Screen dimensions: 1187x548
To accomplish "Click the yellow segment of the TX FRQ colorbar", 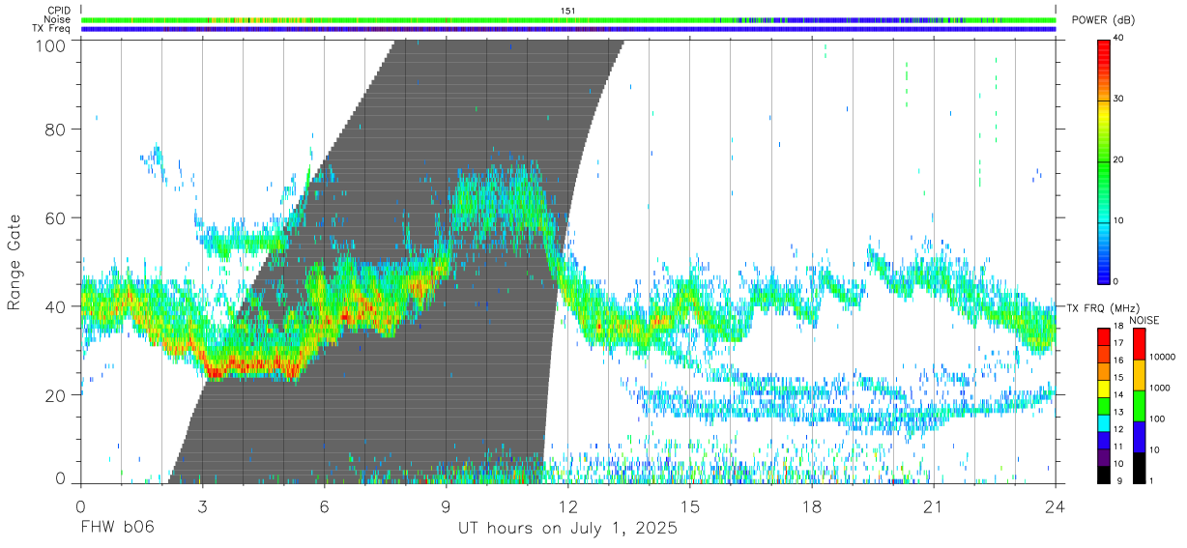I will (1103, 389).
